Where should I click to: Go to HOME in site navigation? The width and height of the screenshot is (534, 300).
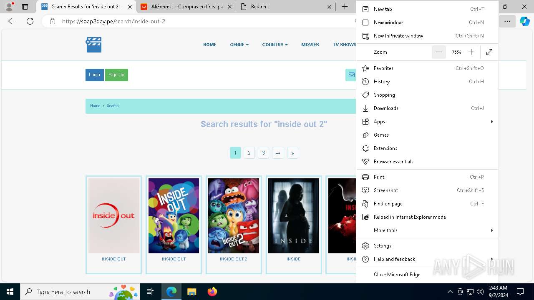(x=210, y=45)
